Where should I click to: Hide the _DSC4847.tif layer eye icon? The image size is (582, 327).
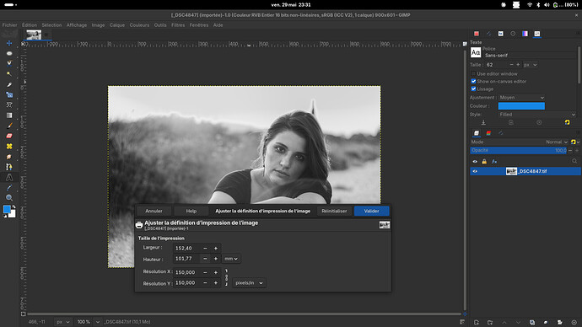(475, 171)
